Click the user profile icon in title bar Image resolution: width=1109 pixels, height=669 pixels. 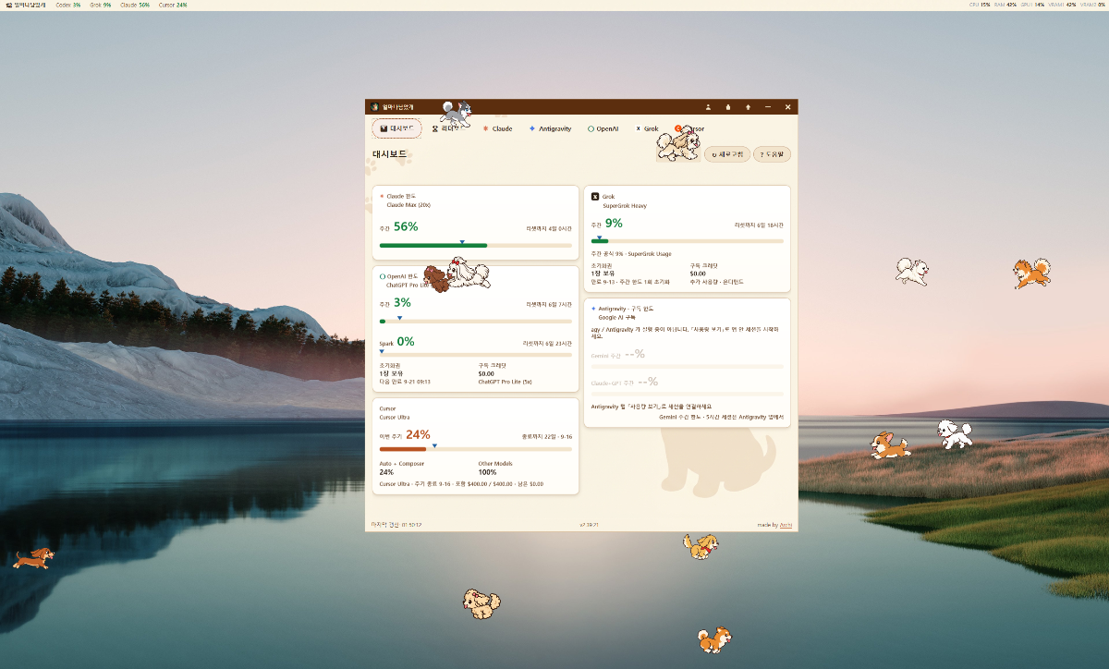(x=708, y=107)
